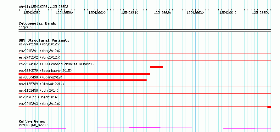Click the thick red block of esv2674182
280x132 pixels.
156,67
